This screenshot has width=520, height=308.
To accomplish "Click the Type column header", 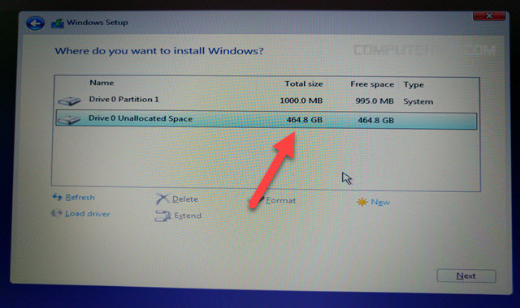I will click(x=414, y=84).
